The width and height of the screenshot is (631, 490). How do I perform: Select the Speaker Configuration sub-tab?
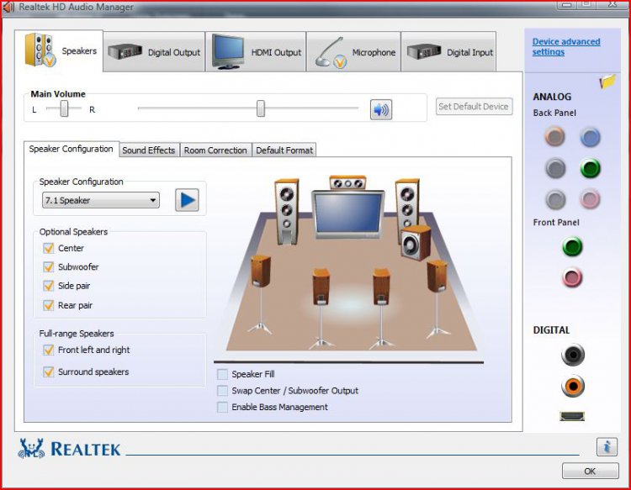click(72, 149)
